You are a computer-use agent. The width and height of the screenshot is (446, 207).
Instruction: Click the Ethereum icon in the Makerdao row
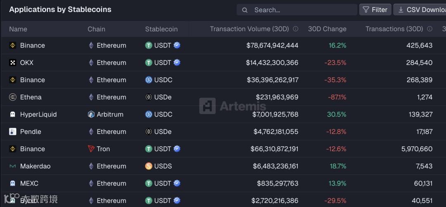click(x=91, y=166)
